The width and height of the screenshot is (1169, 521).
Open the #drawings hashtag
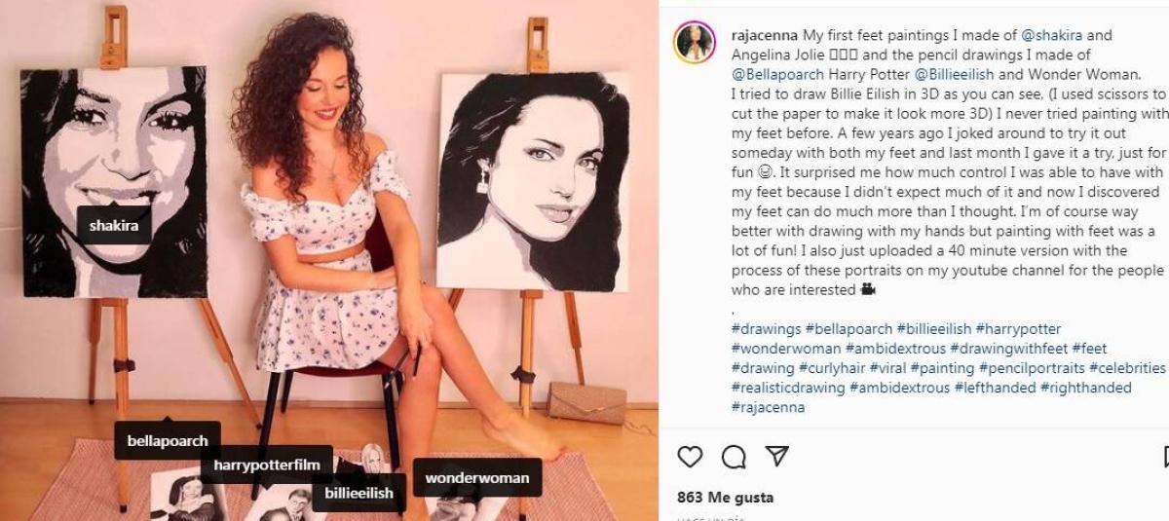click(x=766, y=329)
